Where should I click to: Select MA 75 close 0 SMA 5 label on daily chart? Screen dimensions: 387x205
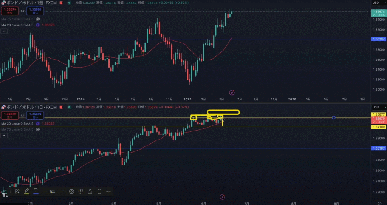coord(17,129)
